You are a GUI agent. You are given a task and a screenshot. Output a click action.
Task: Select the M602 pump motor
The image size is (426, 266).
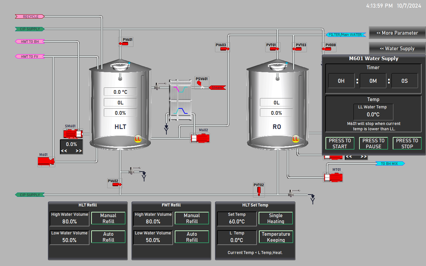200,138
